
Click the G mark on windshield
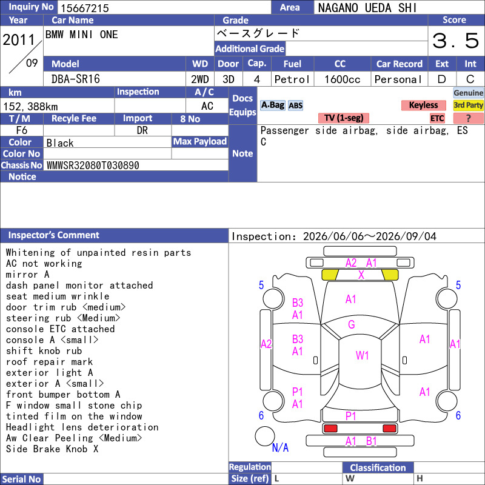(x=352, y=324)
